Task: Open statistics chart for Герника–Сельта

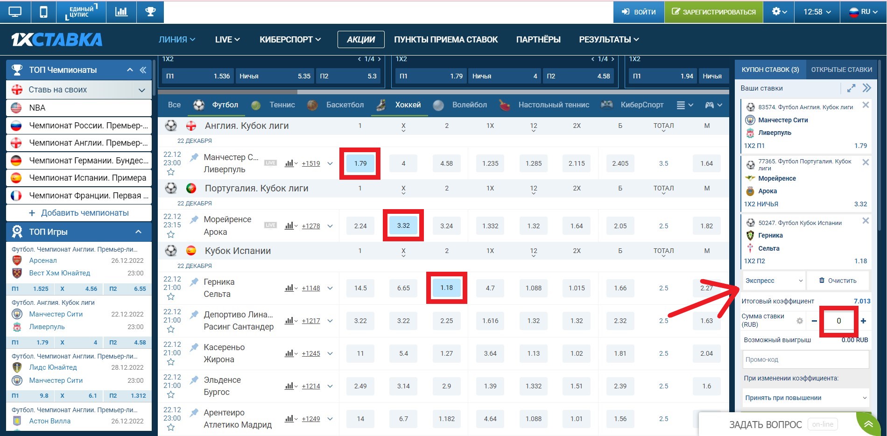Action: [291, 288]
